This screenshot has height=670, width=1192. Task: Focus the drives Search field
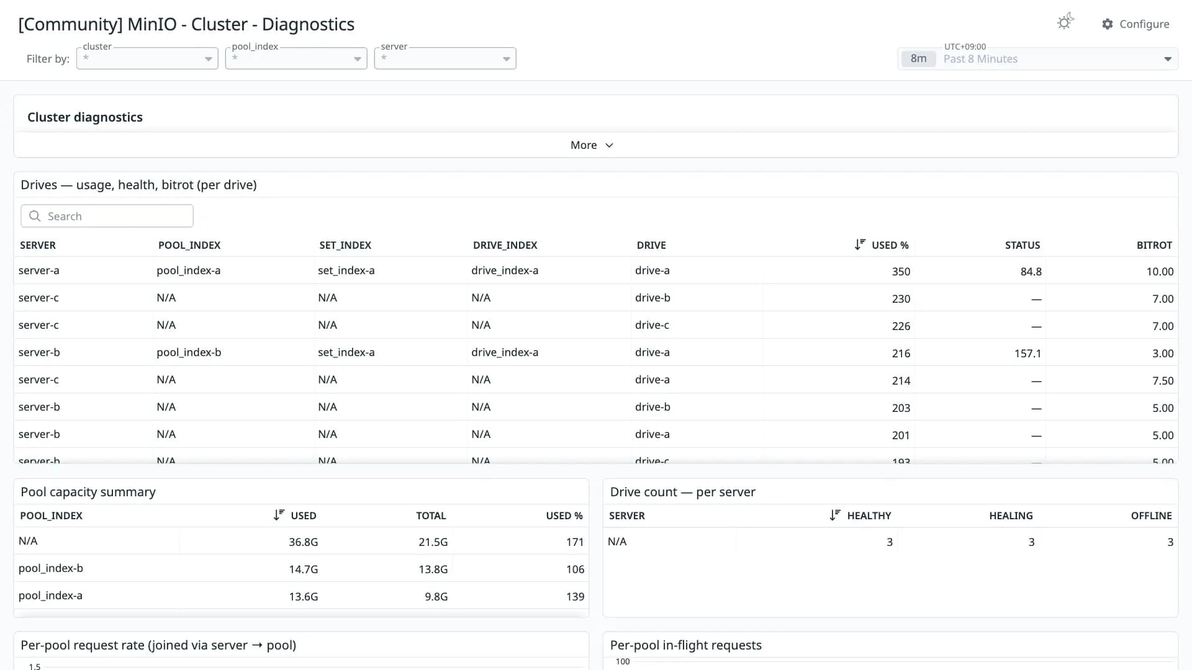pyautogui.click(x=107, y=216)
